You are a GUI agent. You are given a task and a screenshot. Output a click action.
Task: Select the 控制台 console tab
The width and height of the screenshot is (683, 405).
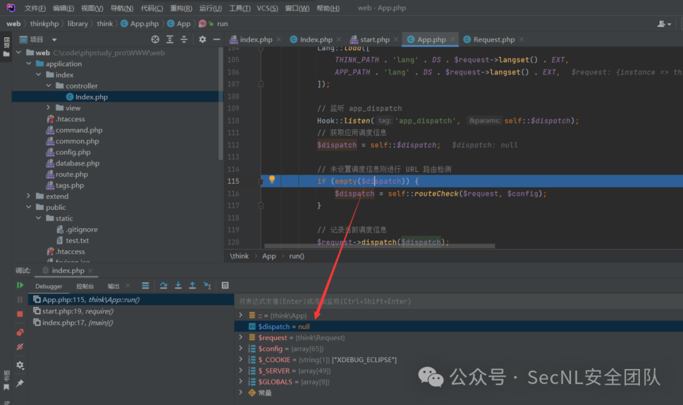coord(85,286)
